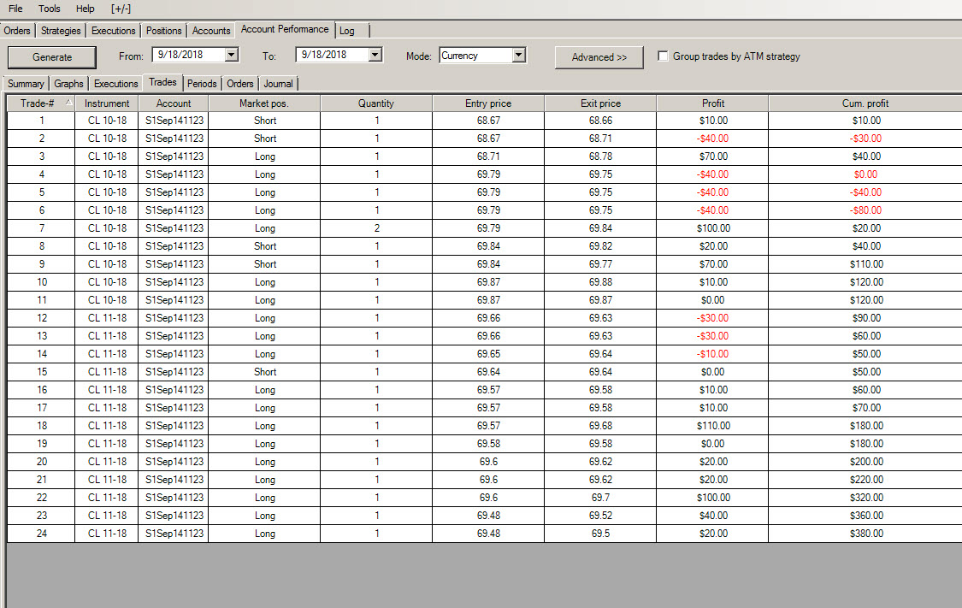Select trade 16 exit price 69.58
962x608 pixels.
tap(600, 390)
